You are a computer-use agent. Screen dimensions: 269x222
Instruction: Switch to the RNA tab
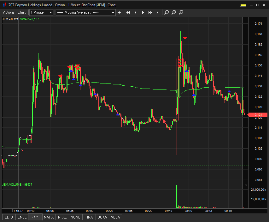pos(89,217)
